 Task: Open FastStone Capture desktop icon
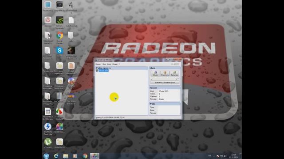coord(59,112)
